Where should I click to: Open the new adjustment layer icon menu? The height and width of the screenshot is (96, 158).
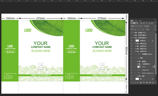pos(144,83)
